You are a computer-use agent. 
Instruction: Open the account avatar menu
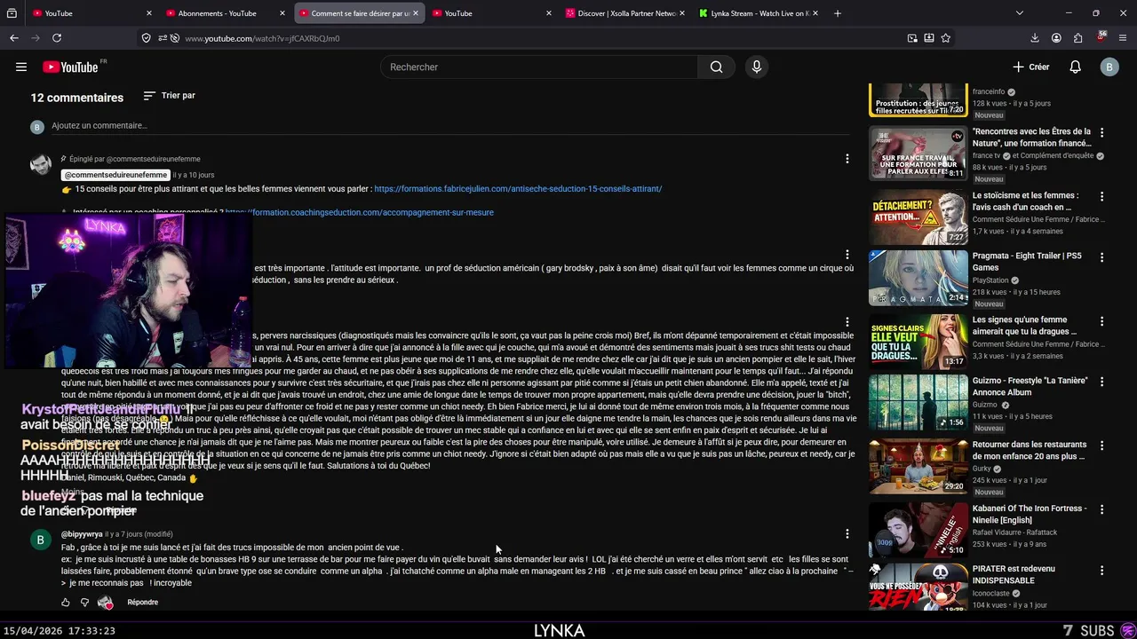click(x=1109, y=67)
